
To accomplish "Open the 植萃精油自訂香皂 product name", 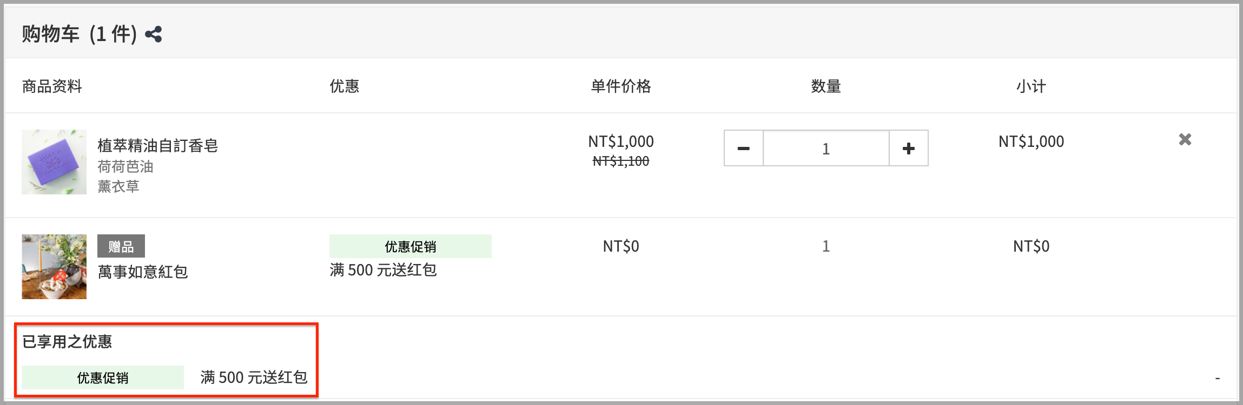I will click(x=157, y=145).
